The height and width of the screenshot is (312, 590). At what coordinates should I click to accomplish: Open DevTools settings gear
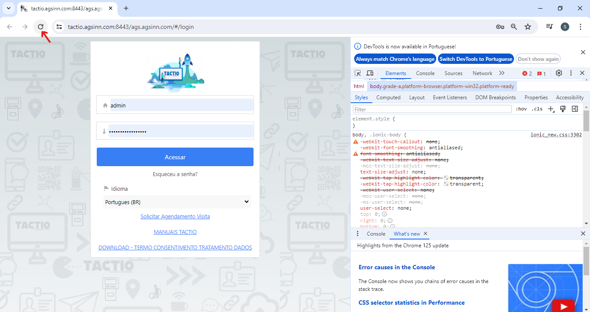(x=558, y=73)
